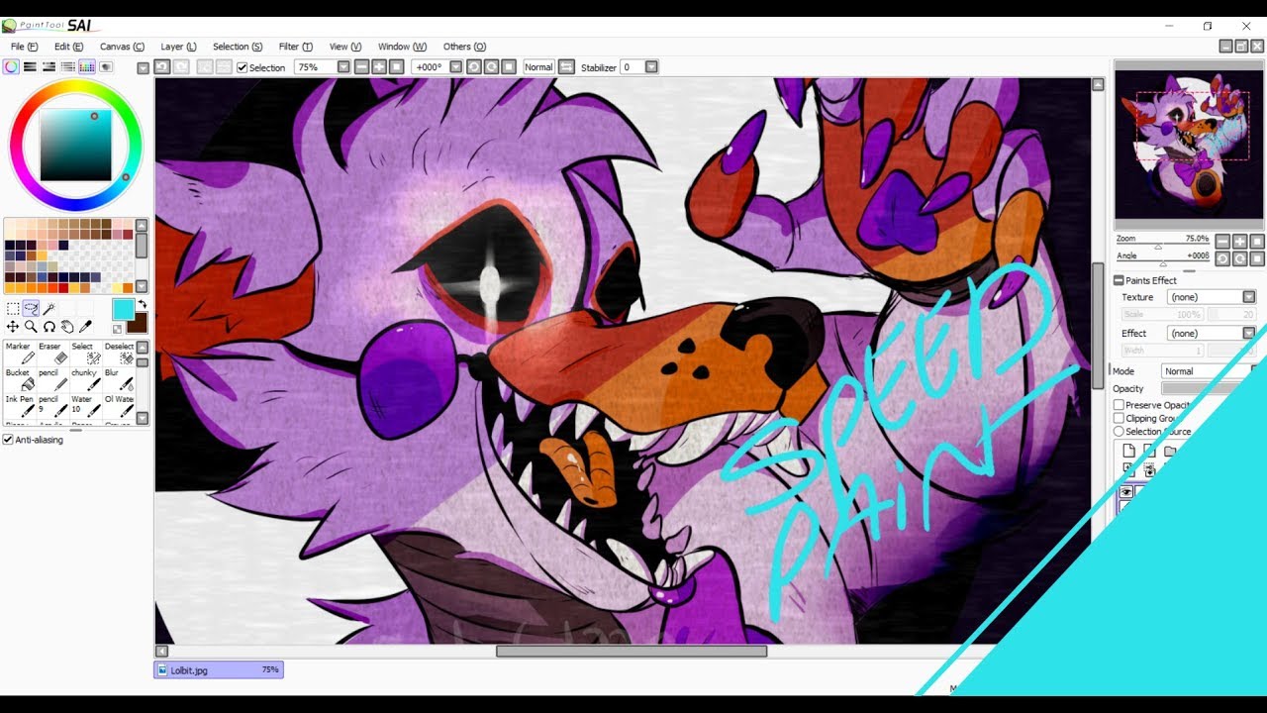Toggle the swatches panel
The image size is (1267, 713).
86,67
